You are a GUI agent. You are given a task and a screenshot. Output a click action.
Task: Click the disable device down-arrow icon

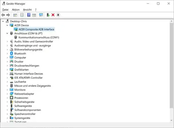58,15
